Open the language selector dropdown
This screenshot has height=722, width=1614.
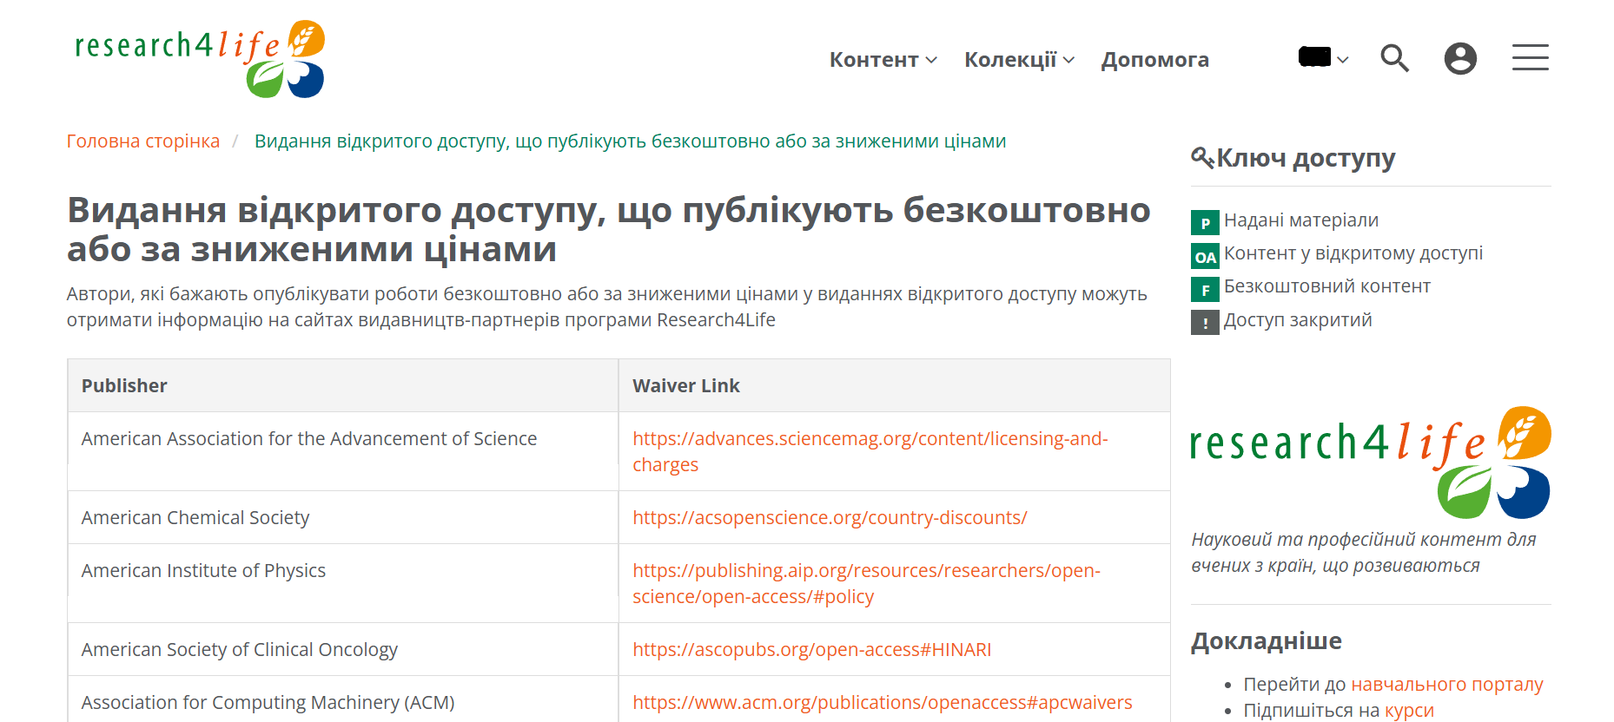click(1323, 58)
